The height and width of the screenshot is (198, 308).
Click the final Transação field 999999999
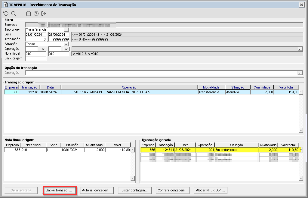(x=59, y=39)
